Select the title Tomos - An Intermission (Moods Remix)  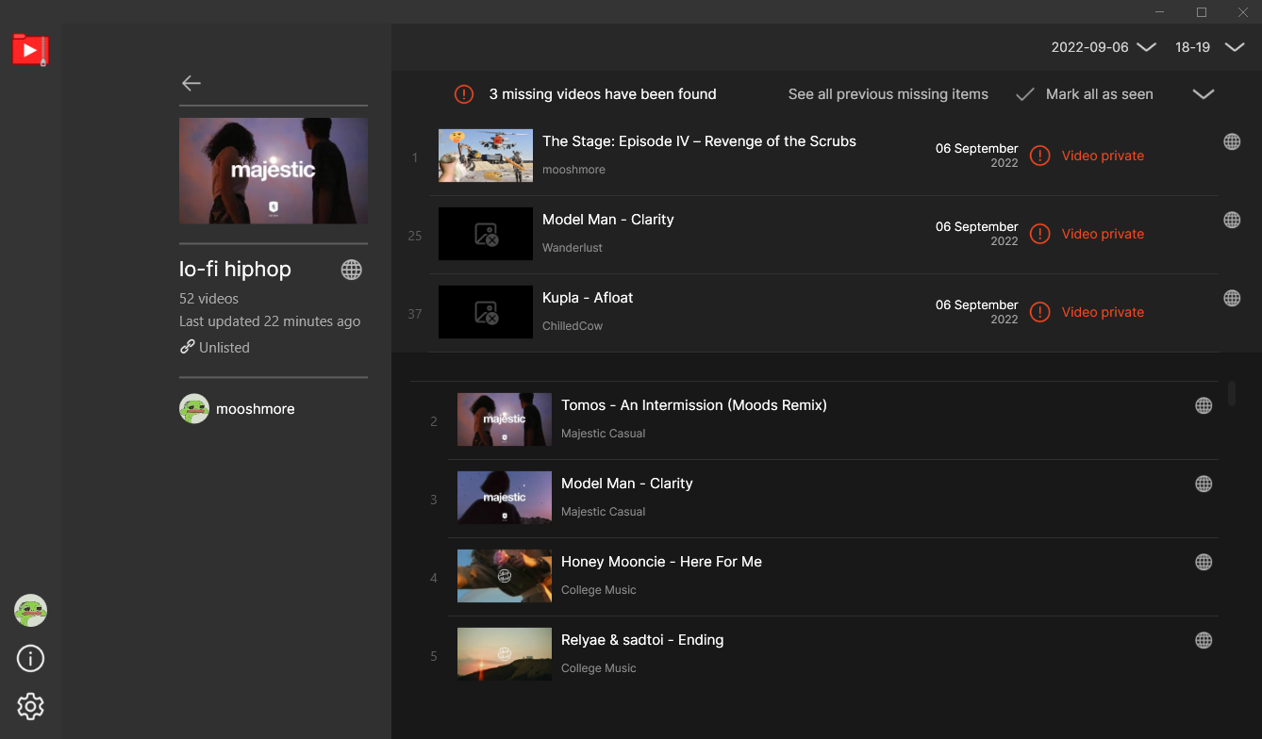click(694, 405)
